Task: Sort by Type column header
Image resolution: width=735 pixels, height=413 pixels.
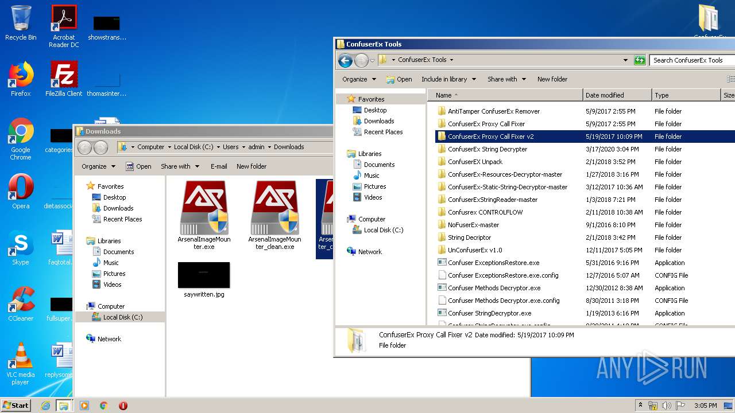Action: (686, 95)
